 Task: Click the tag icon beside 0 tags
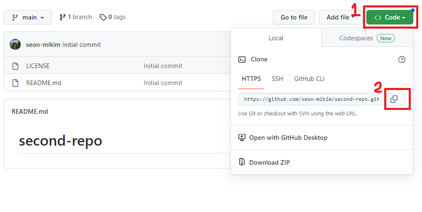103,17
